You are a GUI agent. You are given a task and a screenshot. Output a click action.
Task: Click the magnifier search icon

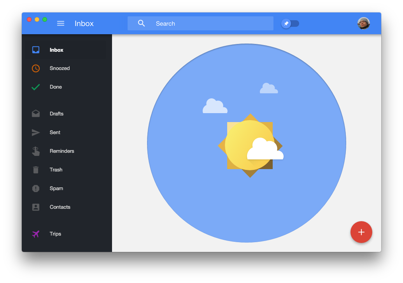point(141,23)
